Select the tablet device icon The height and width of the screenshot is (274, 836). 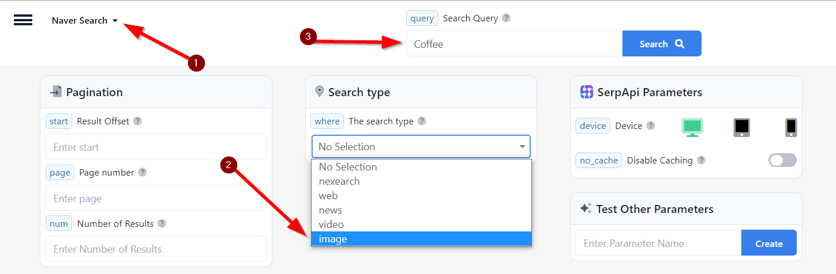(x=742, y=127)
